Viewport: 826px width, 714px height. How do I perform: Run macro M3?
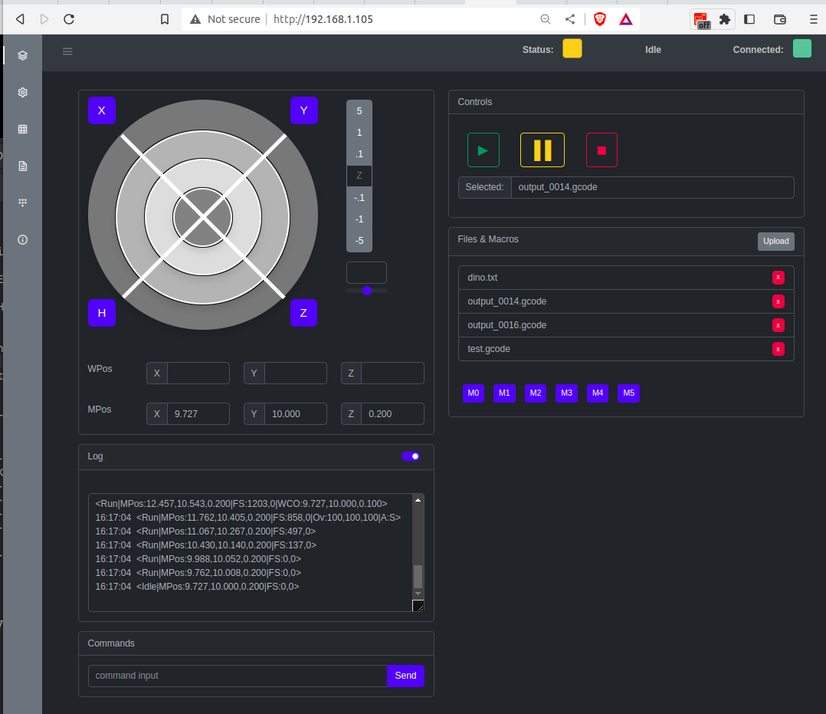tap(566, 393)
